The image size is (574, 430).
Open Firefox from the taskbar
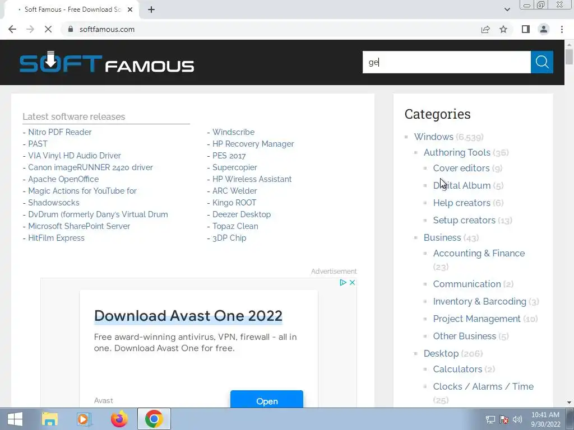pos(119,419)
